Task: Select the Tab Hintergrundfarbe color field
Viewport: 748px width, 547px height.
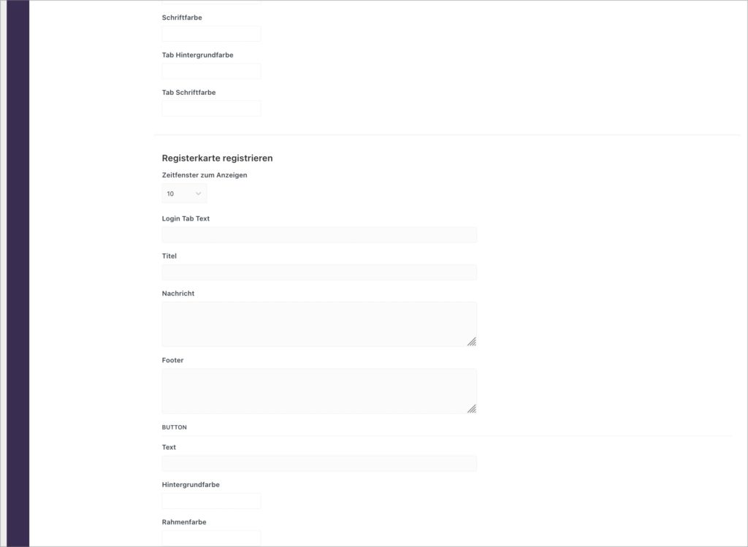Action: [211, 71]
